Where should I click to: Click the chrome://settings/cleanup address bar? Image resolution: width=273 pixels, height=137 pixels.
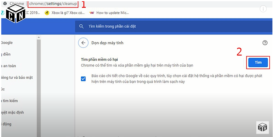tap(53, 4)
